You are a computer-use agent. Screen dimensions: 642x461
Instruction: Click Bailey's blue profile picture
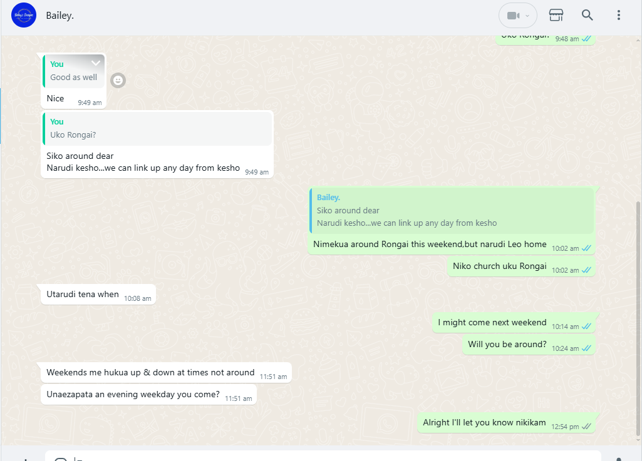point(24,15)
